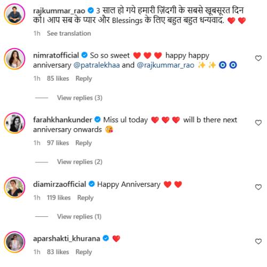Reply to nimratofficial's comment
Screen dimensions: 267x267
click(84, 78)
